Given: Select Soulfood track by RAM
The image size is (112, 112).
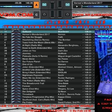Looking at the screenshot, I should pyautogui.click(x=47, y=100).
